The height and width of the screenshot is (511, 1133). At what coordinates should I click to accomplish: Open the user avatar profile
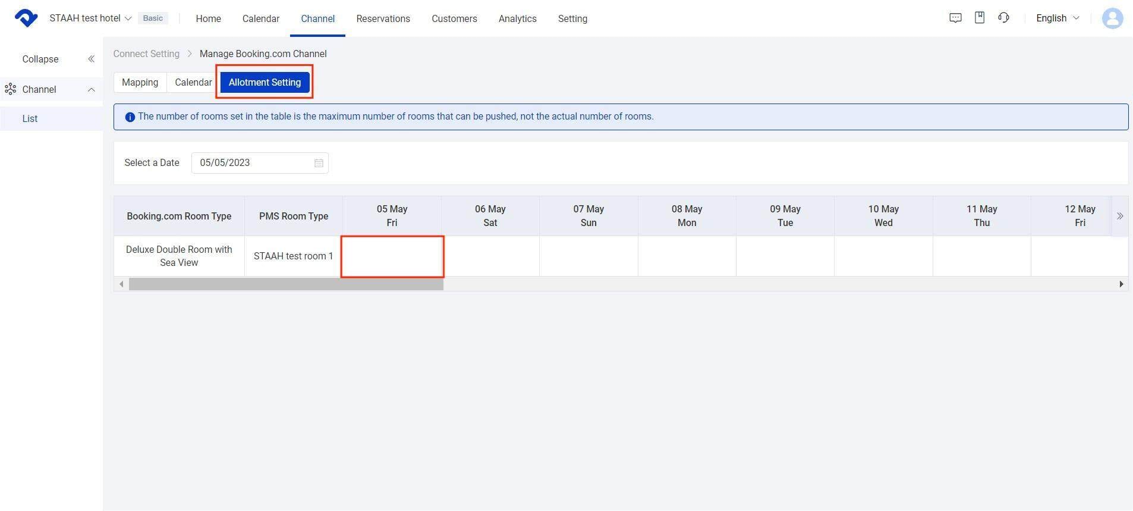1112,18
